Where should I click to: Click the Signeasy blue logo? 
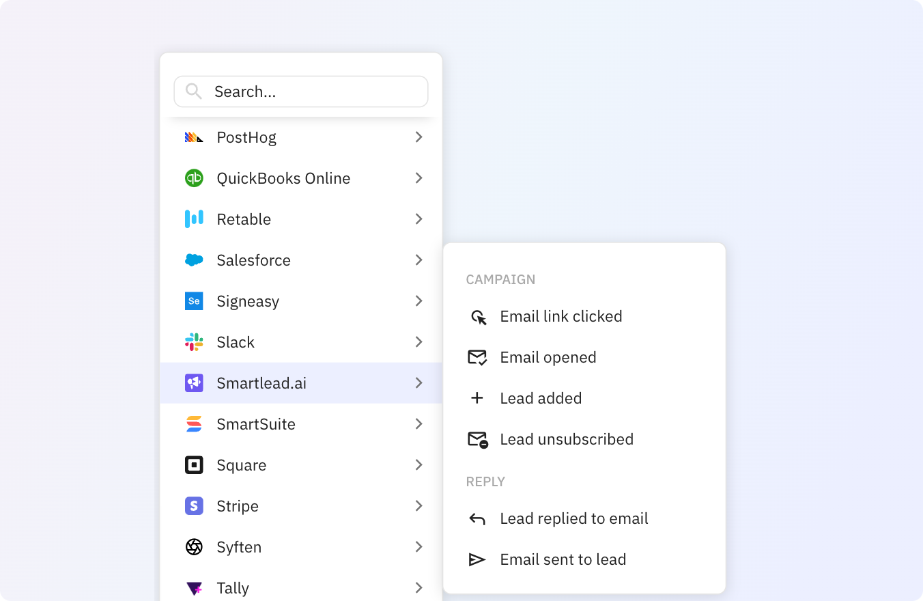click(x=194, y=301)
